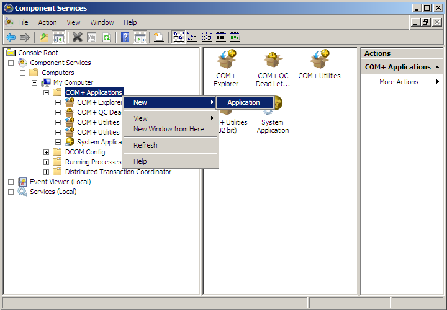Screen dimensions: 447x310
Task: Open the Help menu in the menu bar
Action: [130, 22]
